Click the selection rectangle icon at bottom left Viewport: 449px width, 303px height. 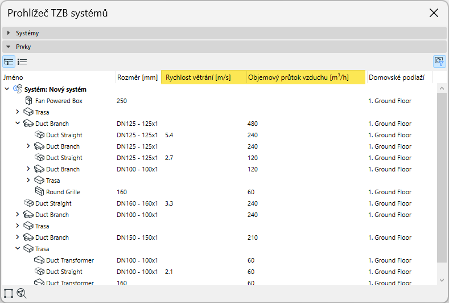click(x=9, y=293)
